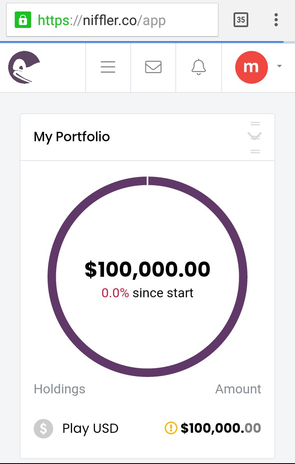This screenshot has width=295, height=464.
Task: Click the top drag handle of My Portfolio
Action: pyautogui.click(x=255, y=124)
